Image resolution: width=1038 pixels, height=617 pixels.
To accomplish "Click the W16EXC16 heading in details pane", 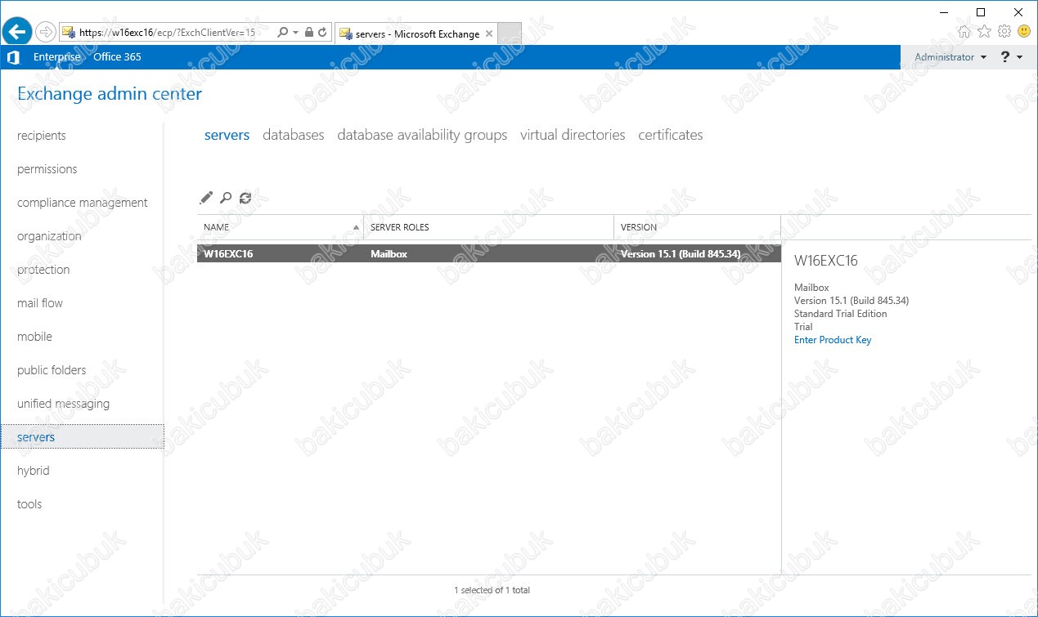I will click(826, 261).
